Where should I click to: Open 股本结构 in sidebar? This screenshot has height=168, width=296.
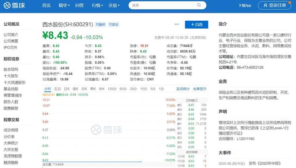pyautogui.click(x=11, y=69)
